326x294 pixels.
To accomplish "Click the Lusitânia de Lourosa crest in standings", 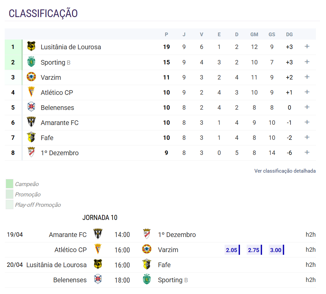I will click(31, 47).
